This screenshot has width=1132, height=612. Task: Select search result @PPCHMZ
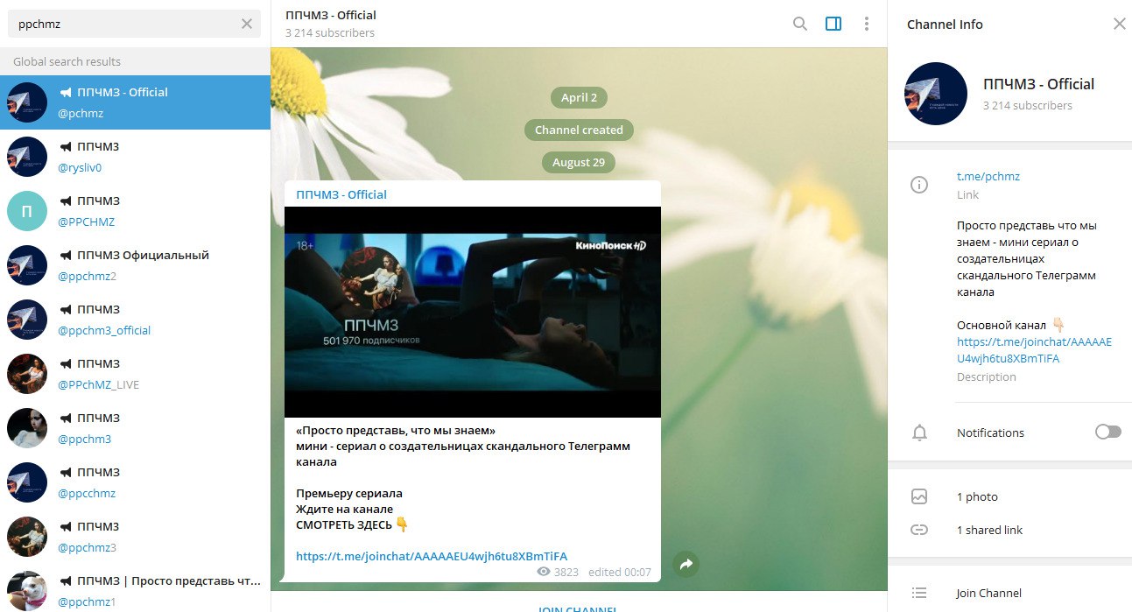click(135, 211)
